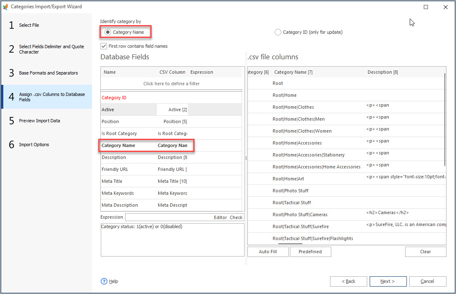This screenshot has width=456, height=294.
Task: Select the 'Root|Photo Stuff' csv row
Action: point(347,191)
